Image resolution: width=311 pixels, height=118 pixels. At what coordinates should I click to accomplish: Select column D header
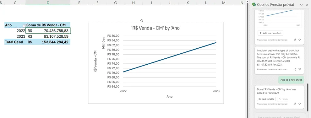click(48, 3)
